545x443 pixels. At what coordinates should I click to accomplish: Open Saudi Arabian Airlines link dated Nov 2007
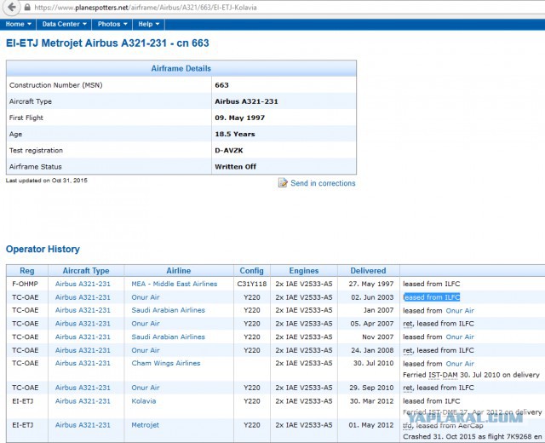pyautogui.click(x=169, y=337)
